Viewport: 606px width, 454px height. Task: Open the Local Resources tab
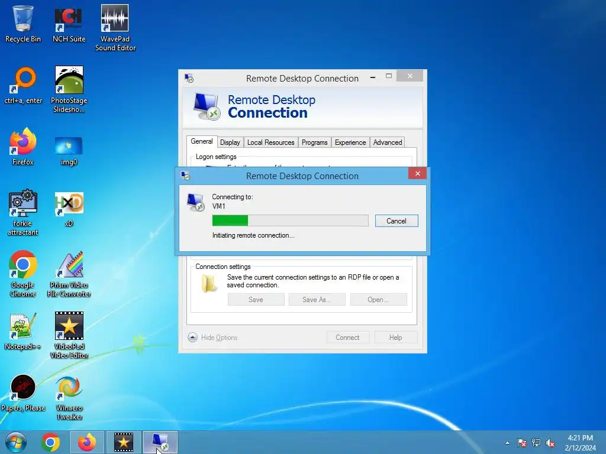pos(270,142)
